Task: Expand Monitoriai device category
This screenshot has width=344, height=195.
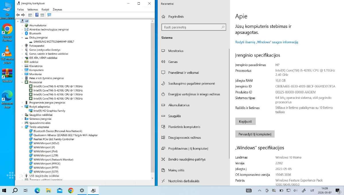Action: pos(22,74)
